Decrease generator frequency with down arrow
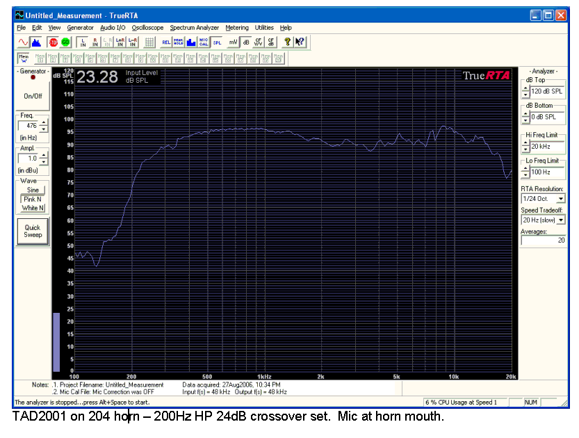This screenshot has height=438, width=579. (44, 129)
